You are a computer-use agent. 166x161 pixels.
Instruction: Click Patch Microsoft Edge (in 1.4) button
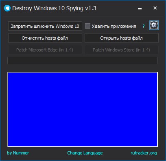(45, 50)
